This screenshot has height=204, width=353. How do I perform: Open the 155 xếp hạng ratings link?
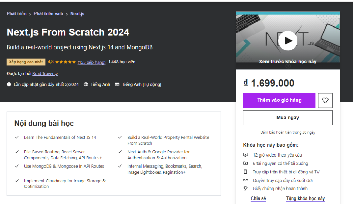pos(91,62)
